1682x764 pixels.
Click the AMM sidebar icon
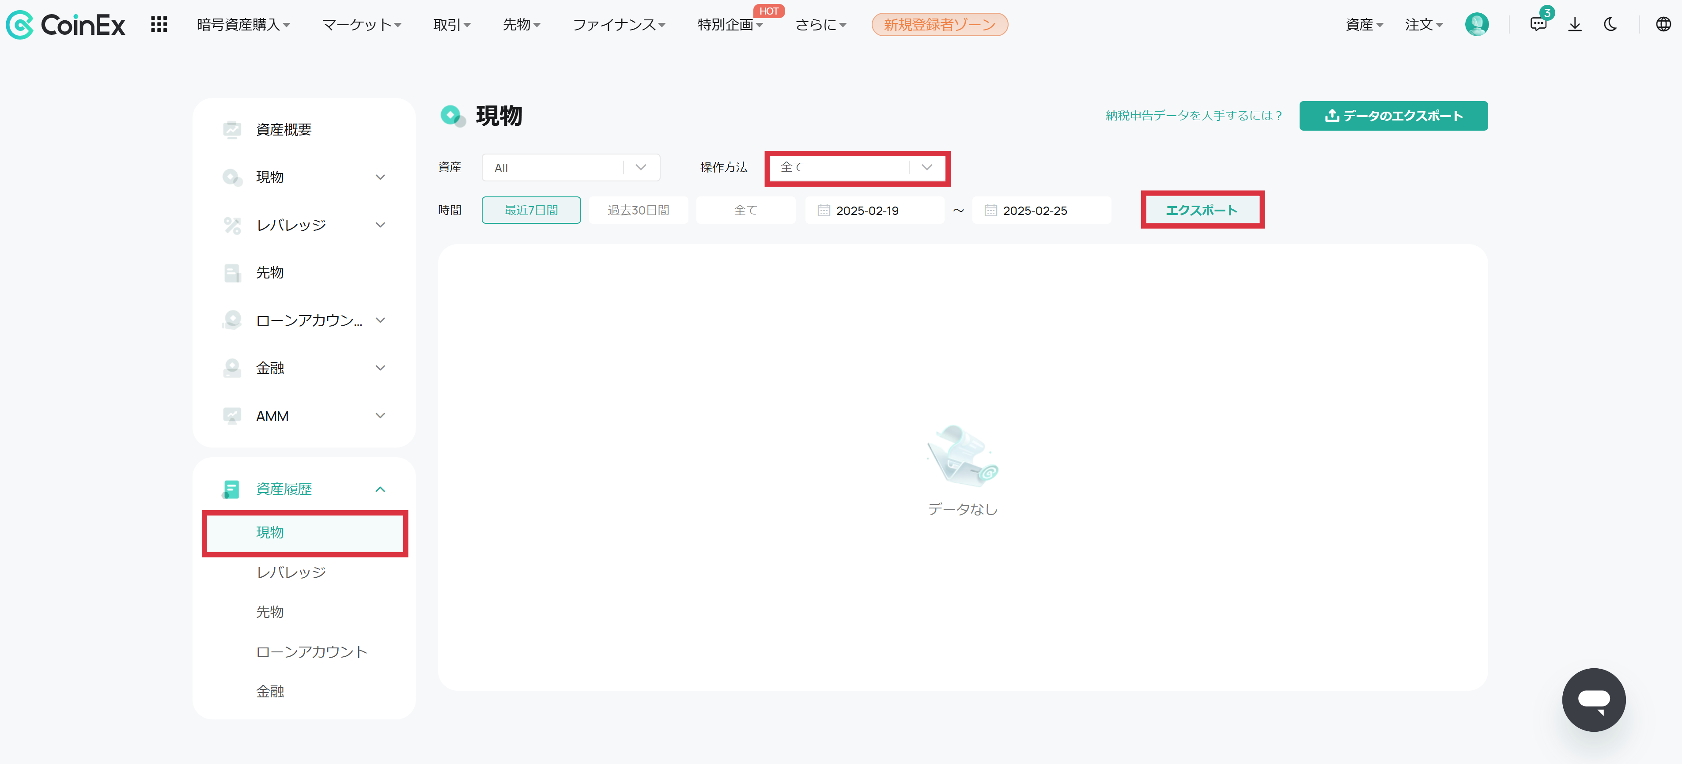click(232, 416)
